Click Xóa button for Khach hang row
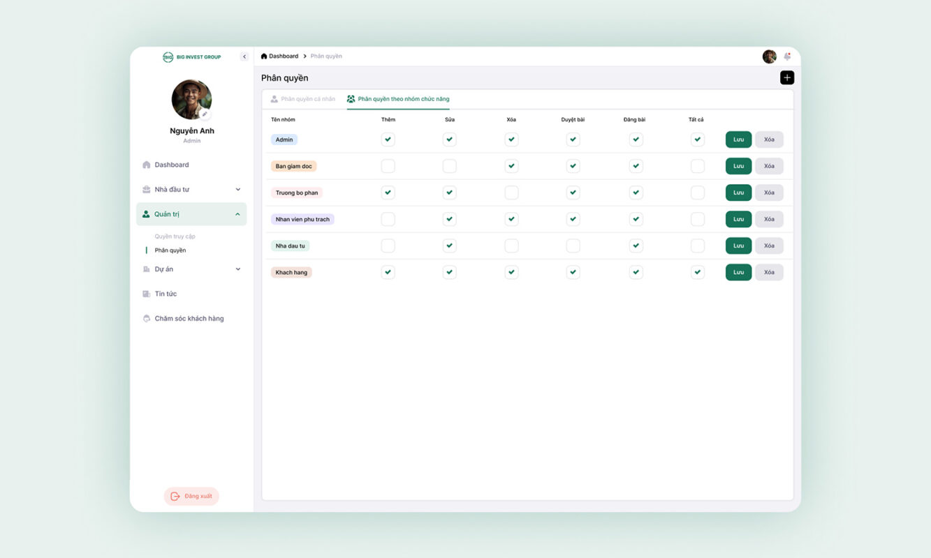The image size is (931, 558). [x=768, y=272]
